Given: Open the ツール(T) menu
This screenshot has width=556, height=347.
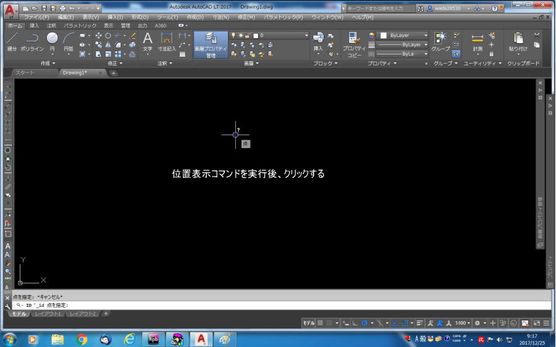Looking at the screenshot, I should 167,17.
